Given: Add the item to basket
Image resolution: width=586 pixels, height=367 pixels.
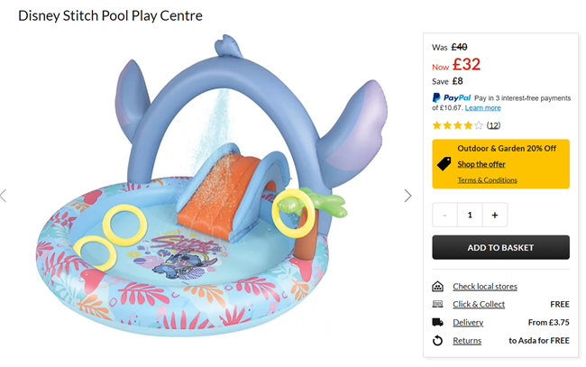Looking at the screenshot, I should (500, 247).
